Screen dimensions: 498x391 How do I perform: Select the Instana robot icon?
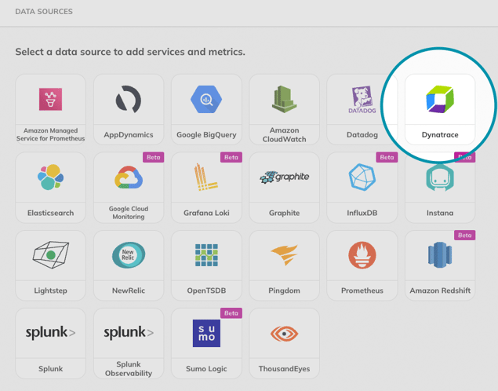(440, 177)
